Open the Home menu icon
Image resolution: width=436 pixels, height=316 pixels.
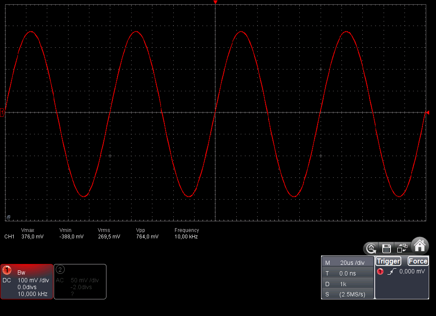[x=420, y=246]
